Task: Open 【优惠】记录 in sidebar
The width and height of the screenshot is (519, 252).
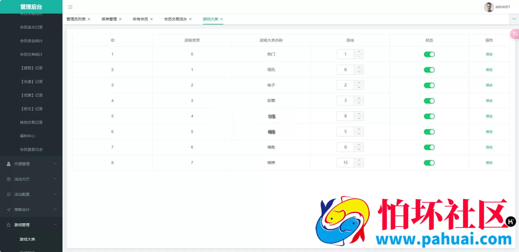Action: pyautogui.click(x=31, y=95)
